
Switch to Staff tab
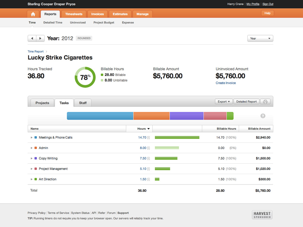coord(83,103)
